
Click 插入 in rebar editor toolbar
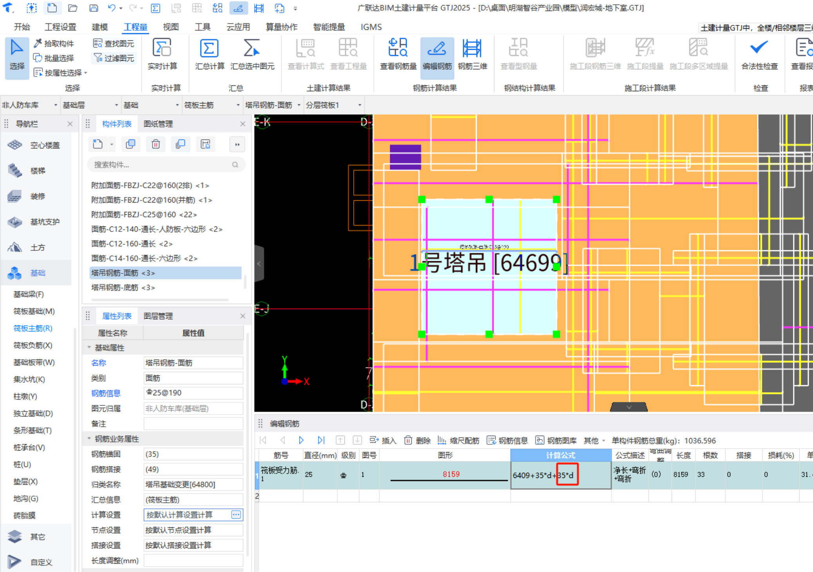[x=383, y=440]
